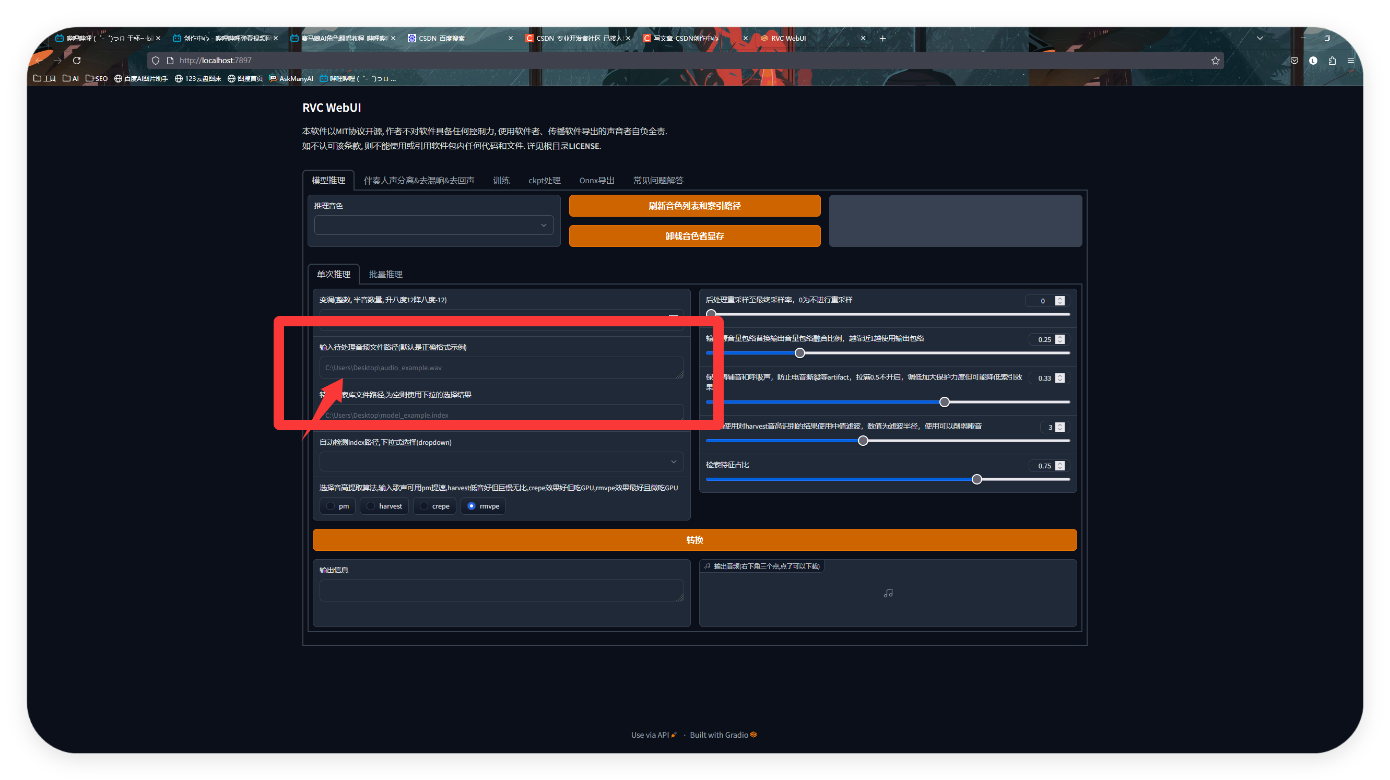Open the browser extensions puzzle icon

(x=1332, y=61)
